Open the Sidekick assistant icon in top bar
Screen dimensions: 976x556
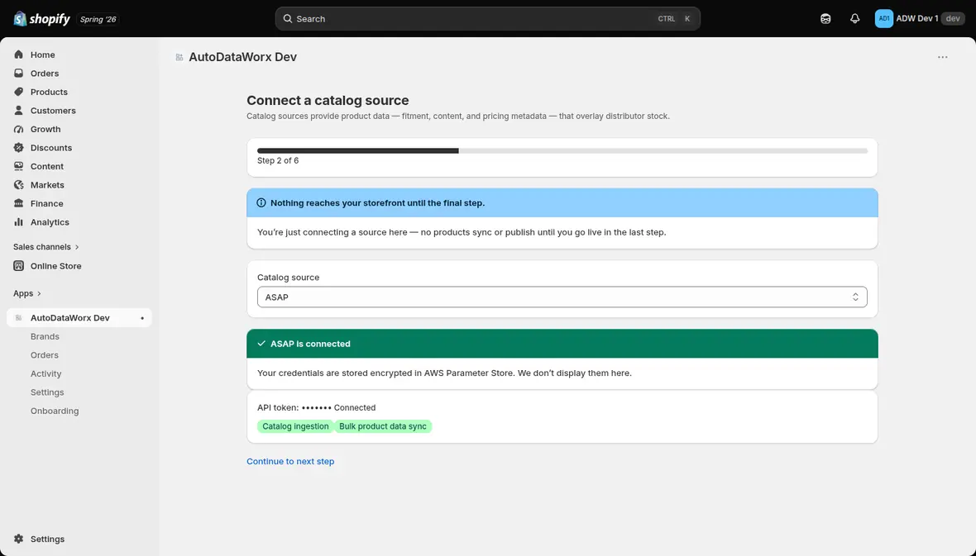(825, 19)
